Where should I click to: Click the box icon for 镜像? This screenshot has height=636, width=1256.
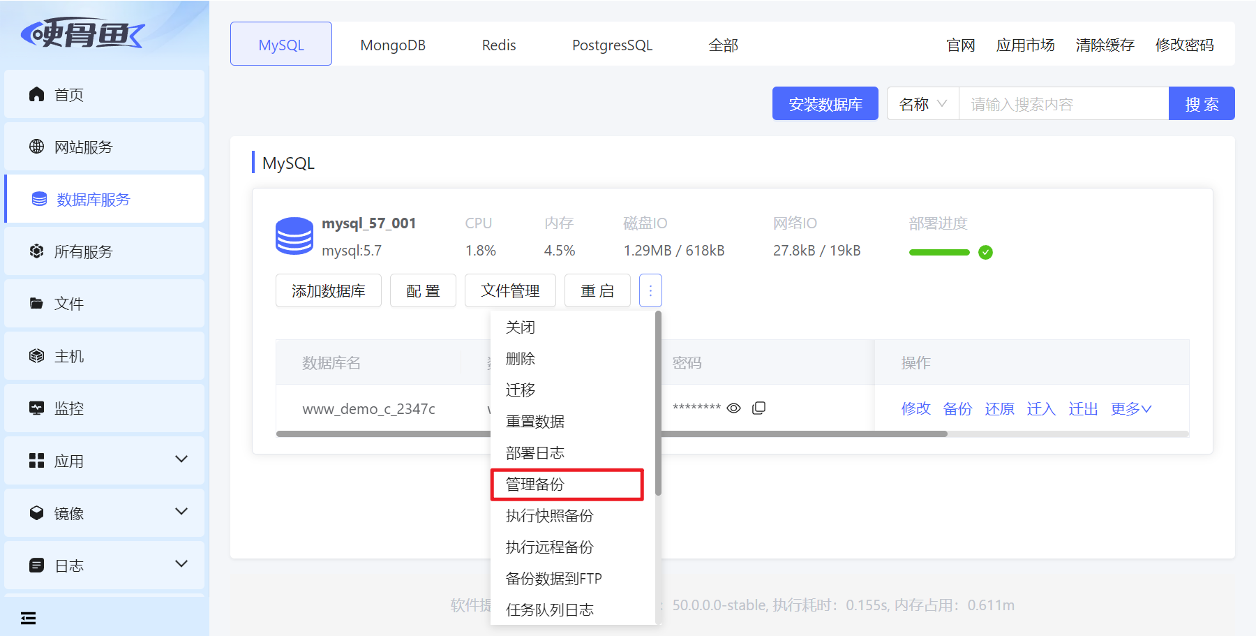36,513
